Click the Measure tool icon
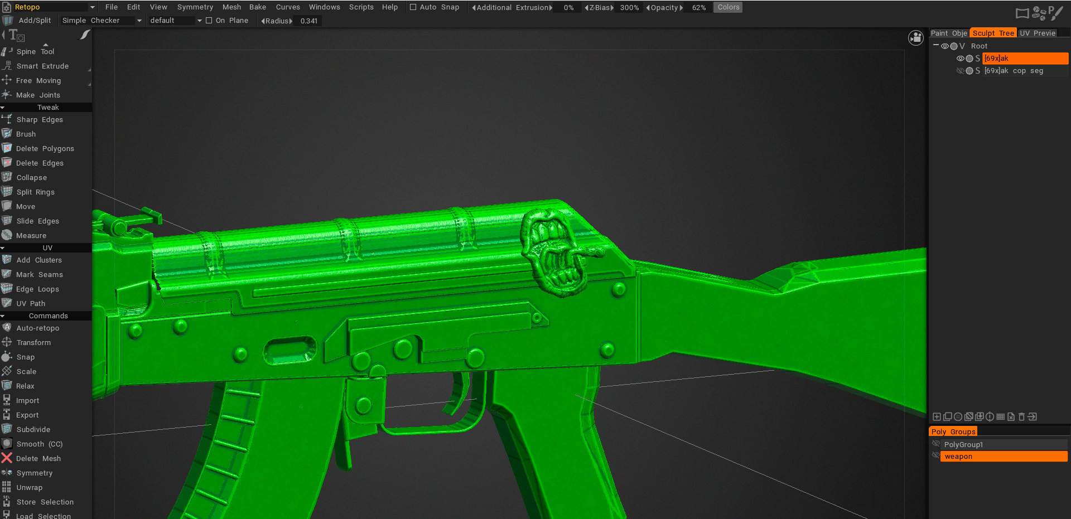Screen dimensions: 1071x519 pos(7,235)
